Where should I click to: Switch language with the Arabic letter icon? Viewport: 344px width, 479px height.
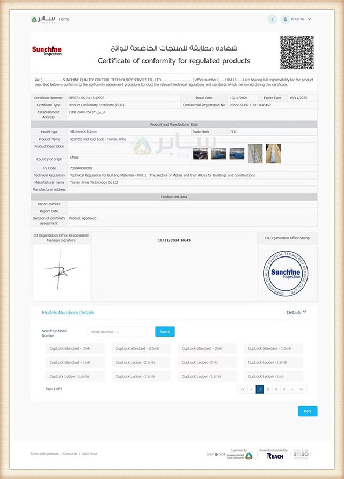pos(272,19)
